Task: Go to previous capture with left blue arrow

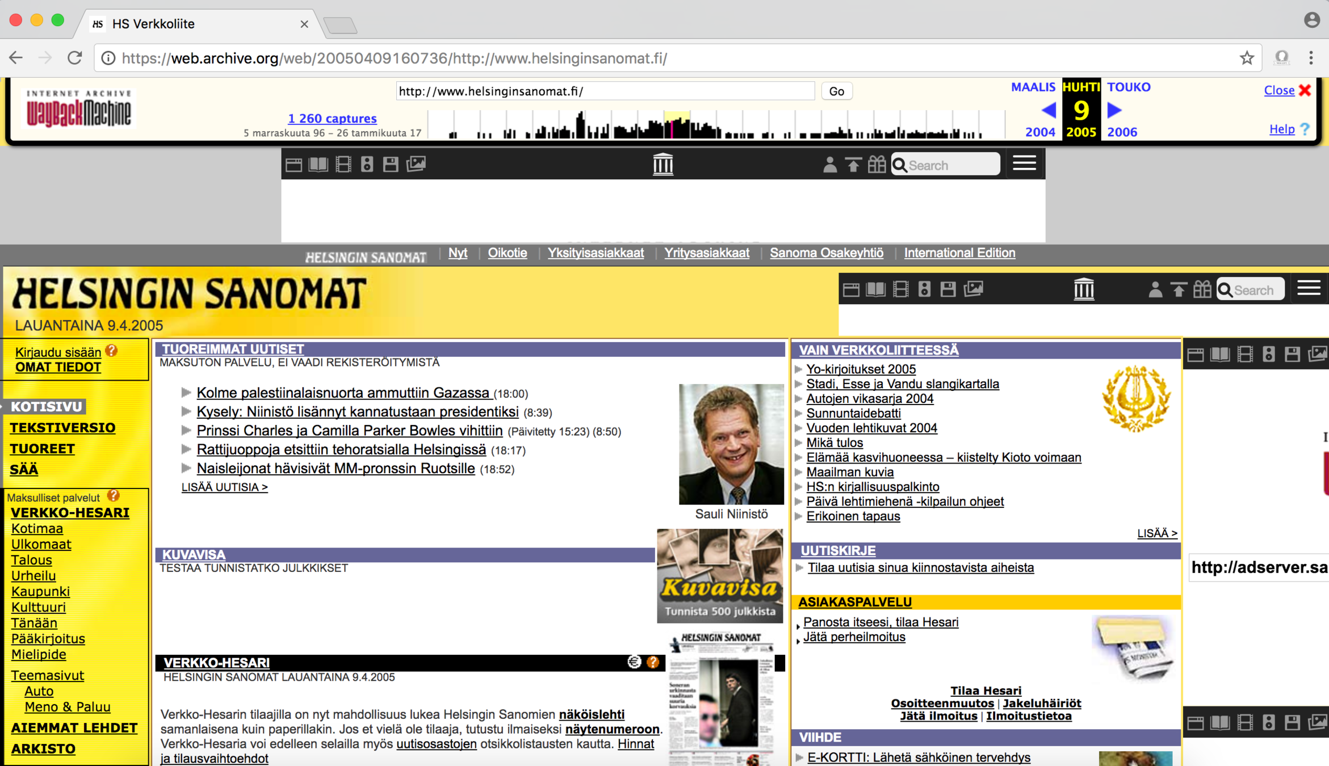Action: coord(1049,110)
